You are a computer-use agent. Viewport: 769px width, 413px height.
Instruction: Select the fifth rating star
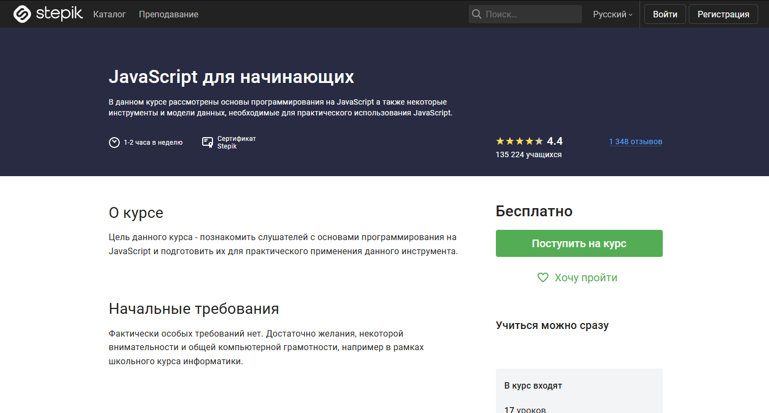click(540, 140)
